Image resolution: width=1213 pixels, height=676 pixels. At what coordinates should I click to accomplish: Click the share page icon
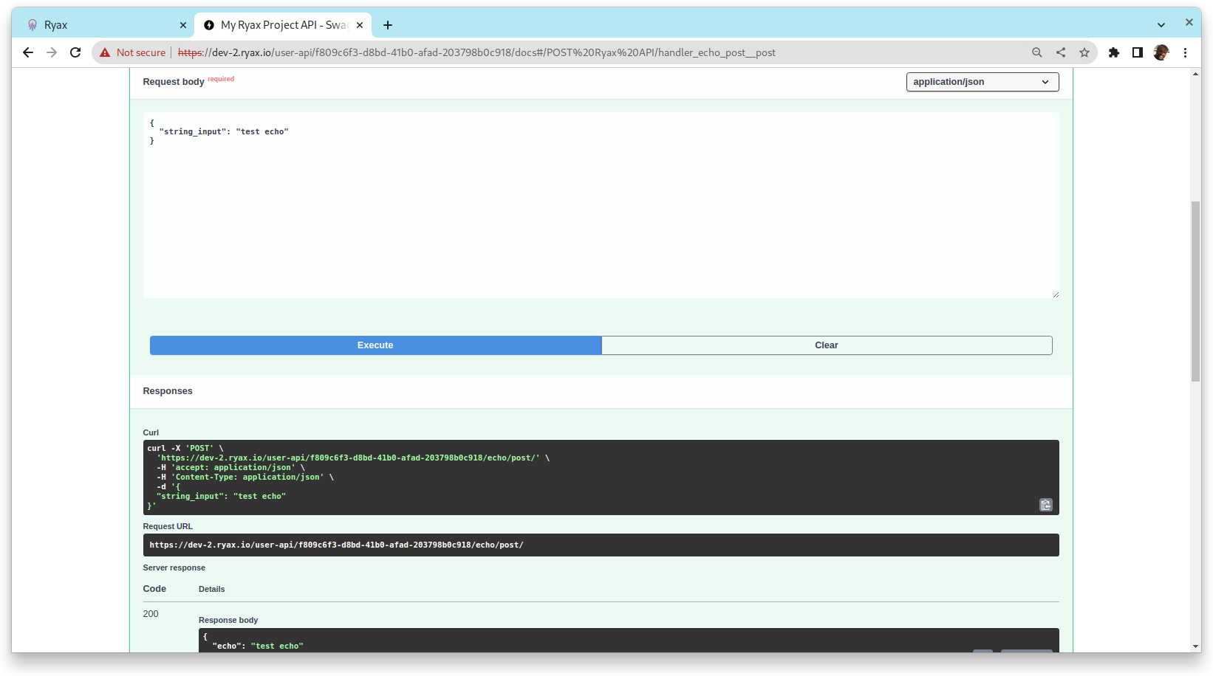(x=1060, y=52)
